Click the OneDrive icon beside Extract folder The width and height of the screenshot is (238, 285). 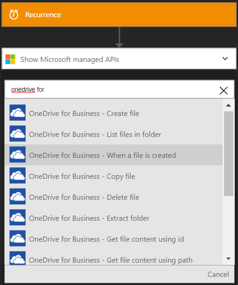(17, 217)
